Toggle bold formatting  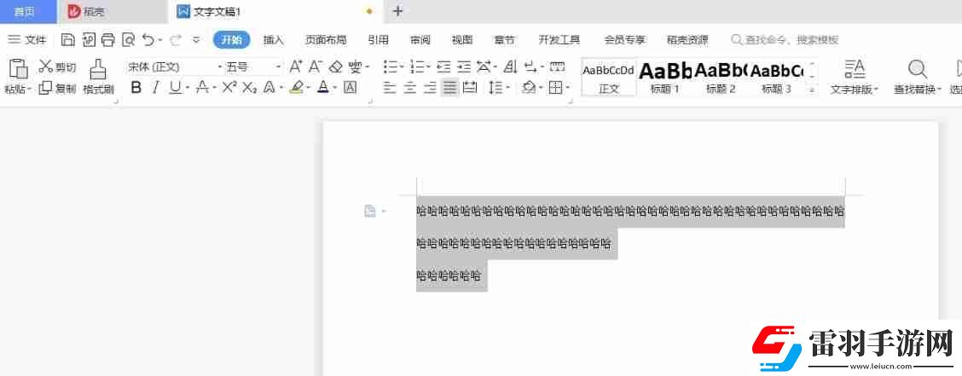pyautogui.click(x=136, y=87)
